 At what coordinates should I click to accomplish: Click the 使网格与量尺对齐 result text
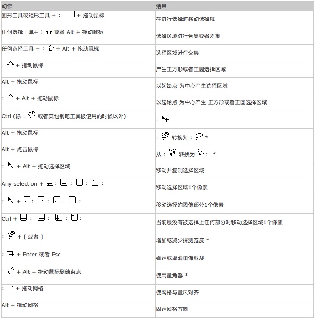[177, 292]
